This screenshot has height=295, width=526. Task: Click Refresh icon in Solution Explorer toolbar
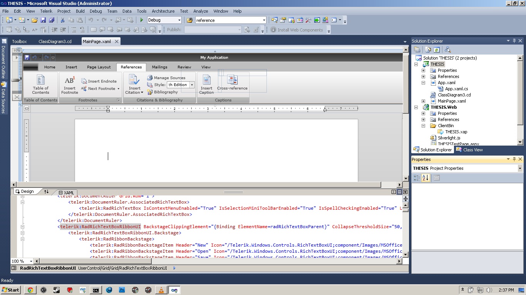436,50
